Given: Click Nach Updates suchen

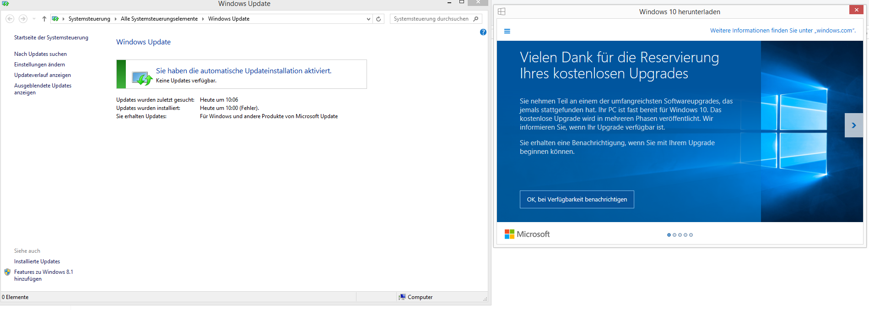Looking at the screenshot, I should click(x=40, y=54).
